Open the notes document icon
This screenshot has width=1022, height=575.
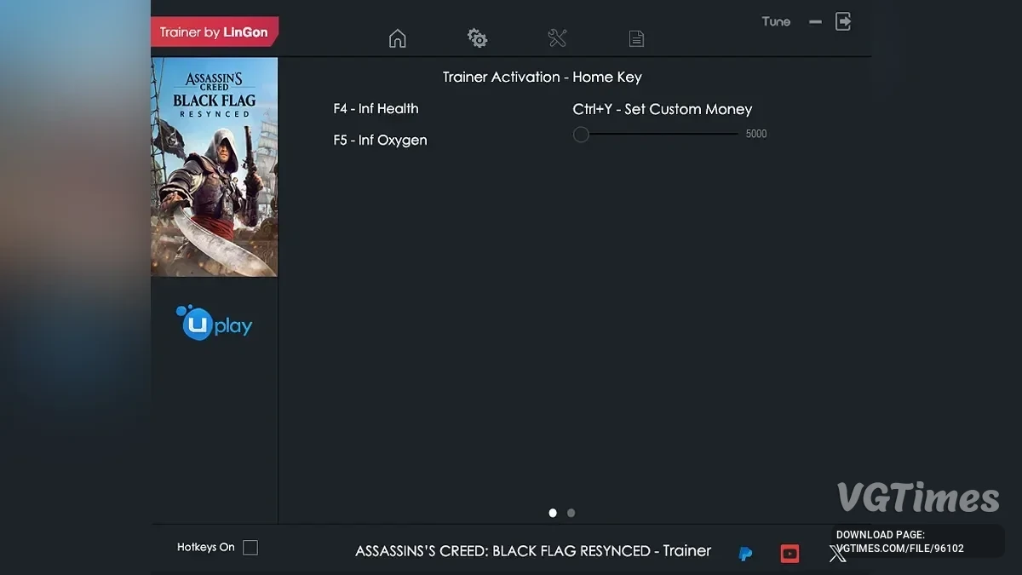[x=636, y=38]
